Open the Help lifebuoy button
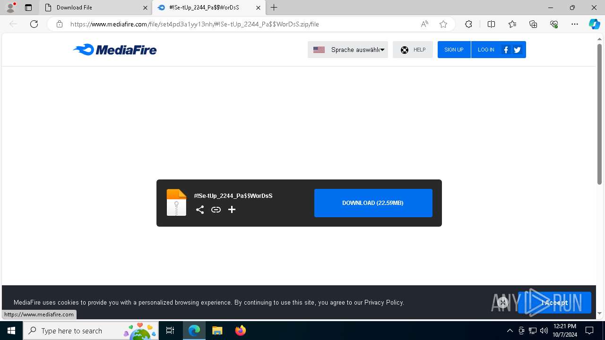The height and width of the screenshot is (340, 605). [413, 50]
